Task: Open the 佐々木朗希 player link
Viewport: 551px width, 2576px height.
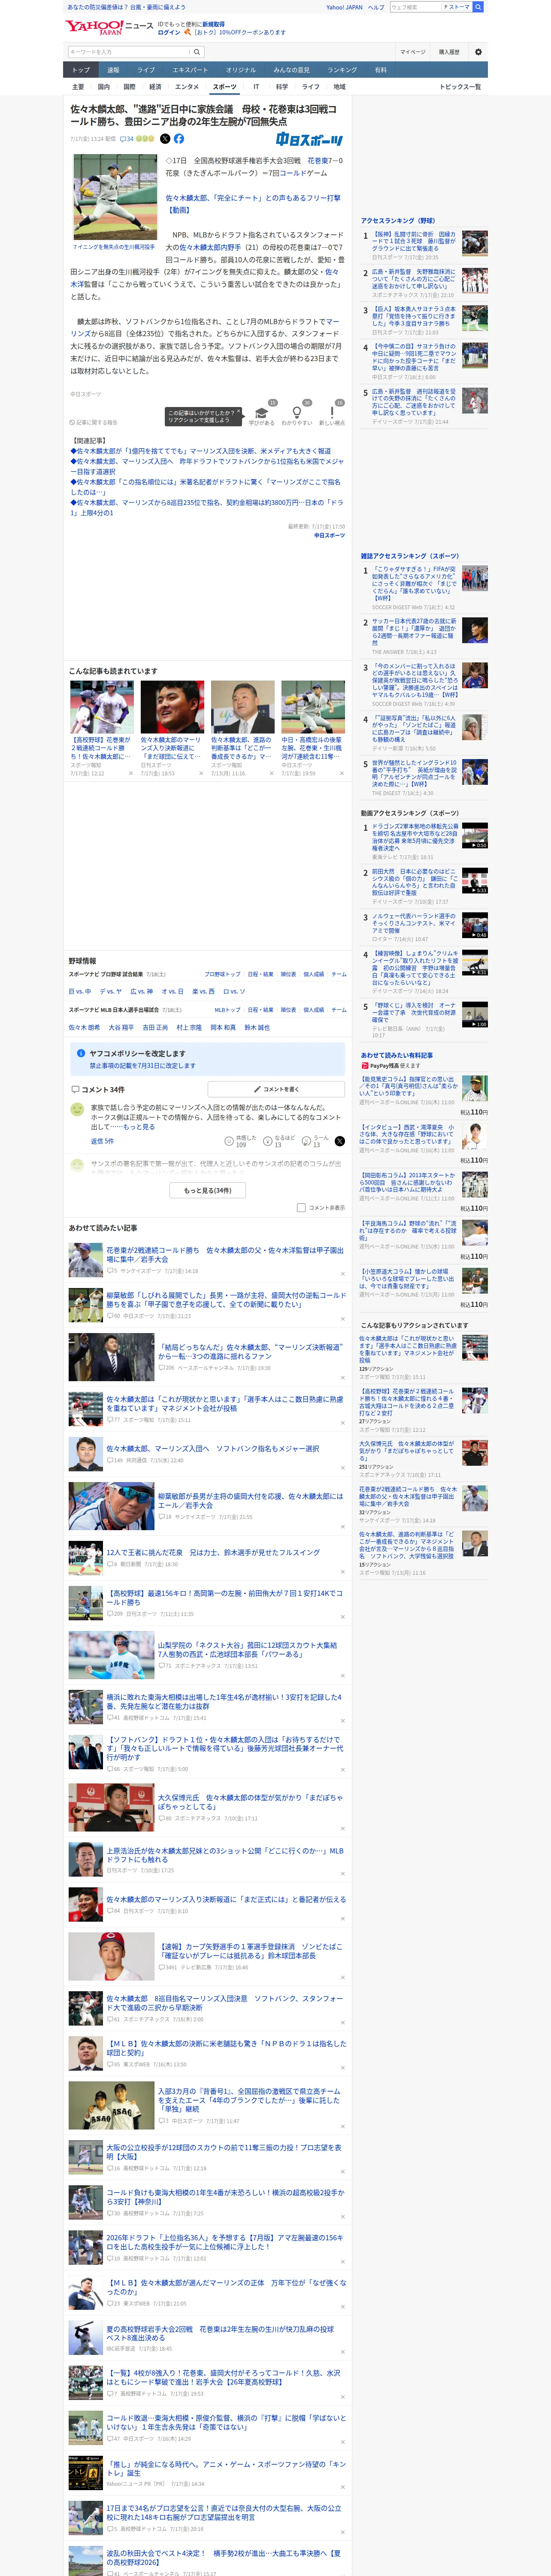Action: (x=84, y=1027)
